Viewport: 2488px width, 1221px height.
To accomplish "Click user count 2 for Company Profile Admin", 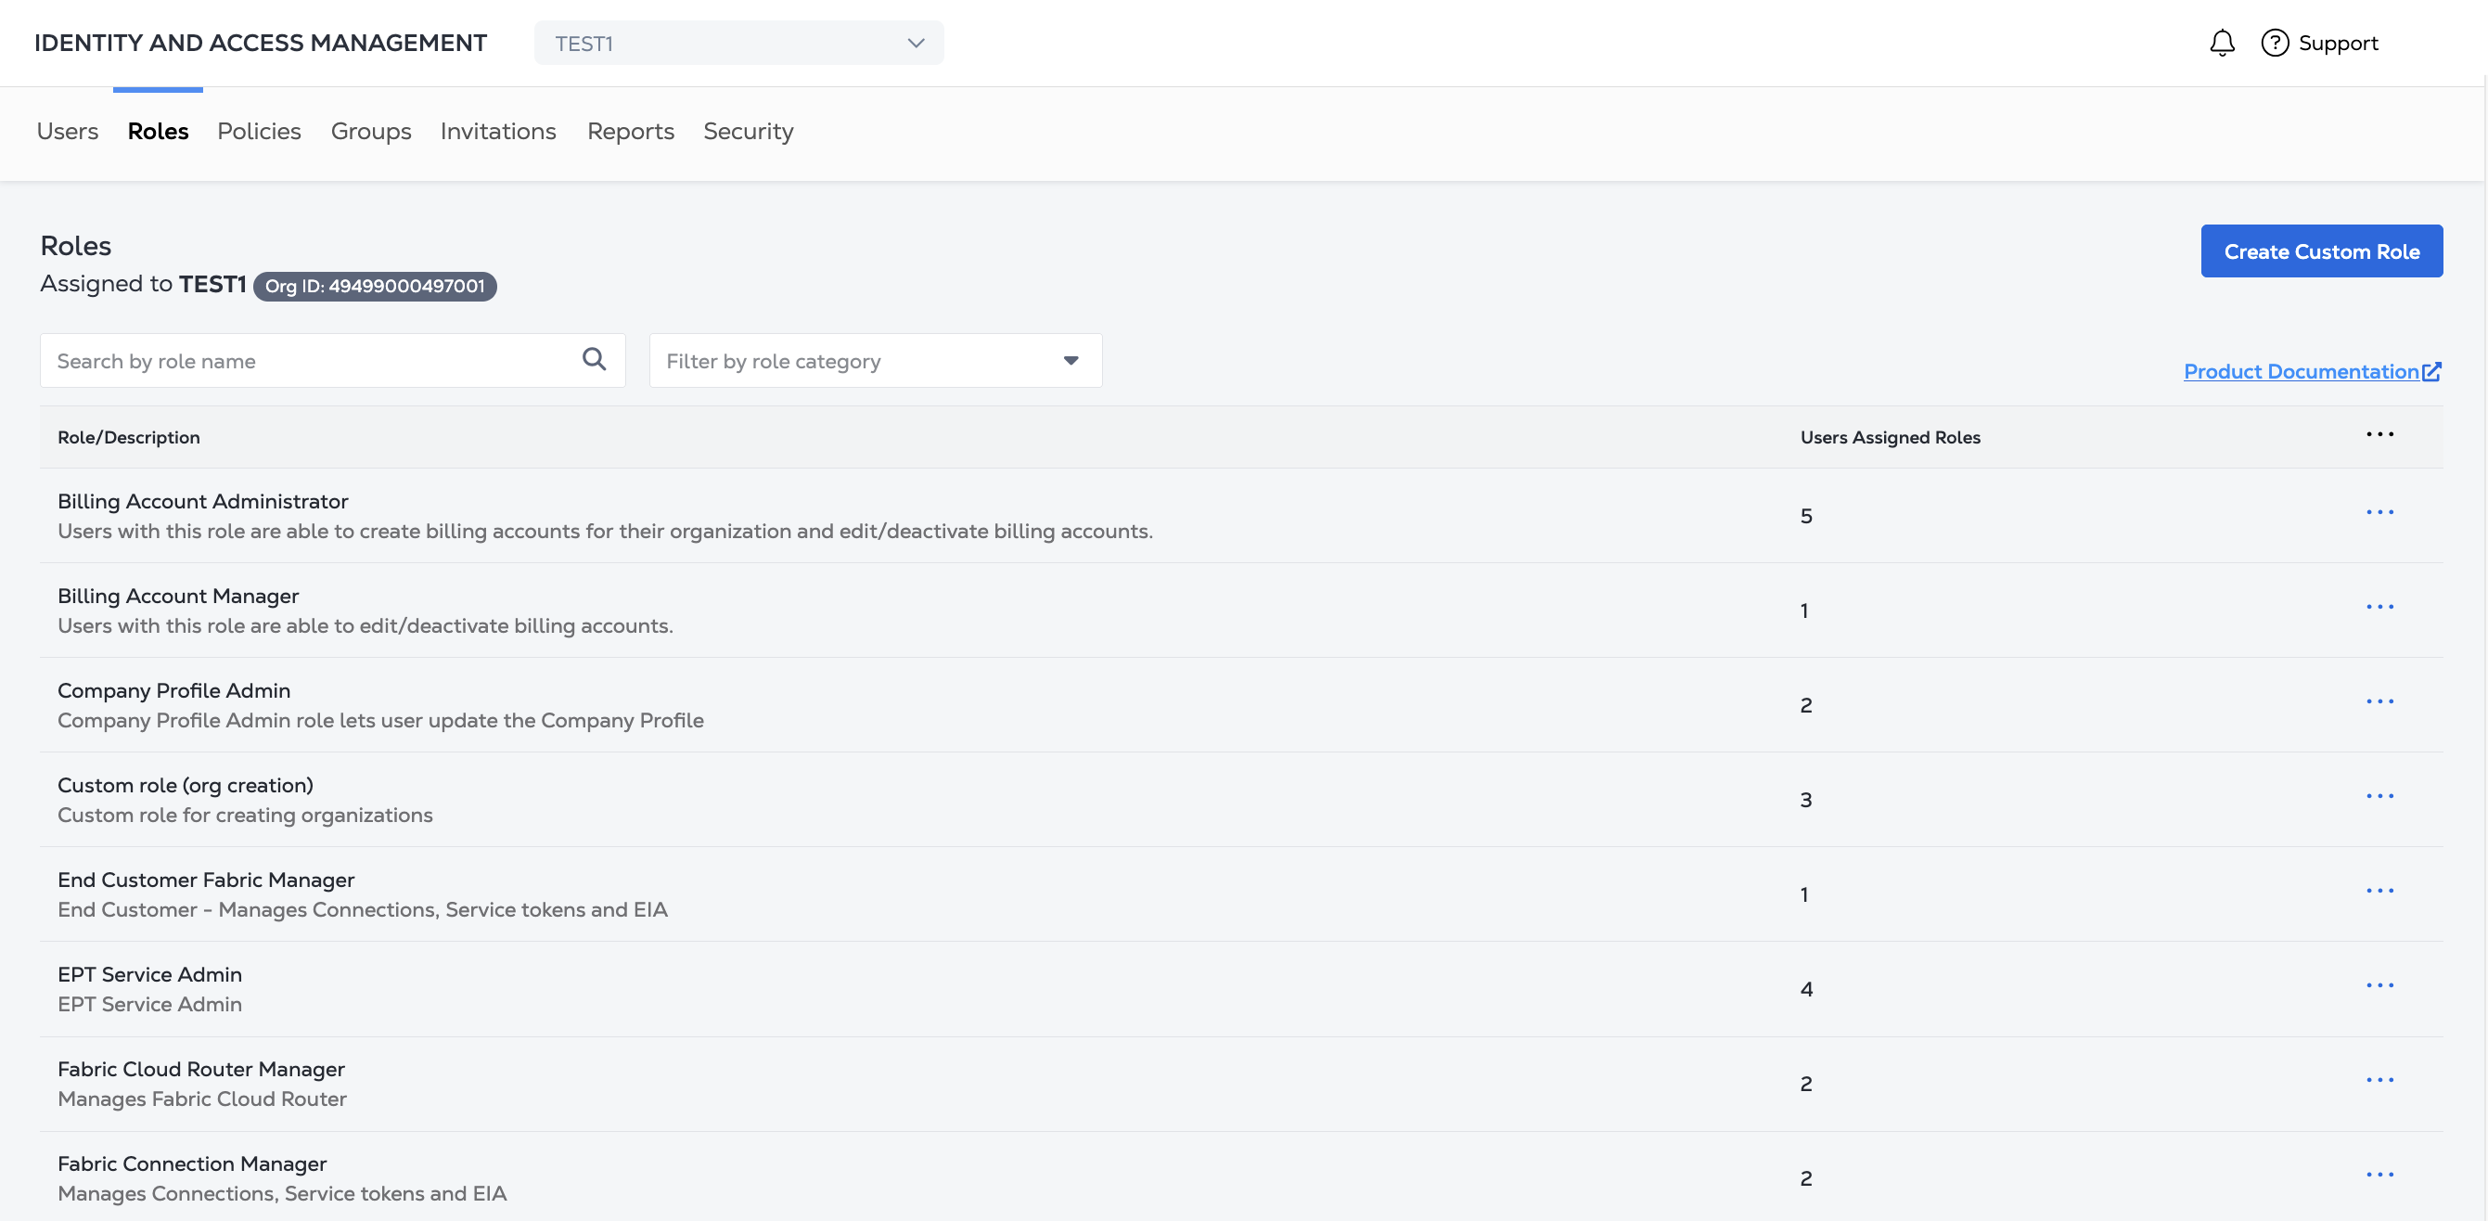I will pos(1806,705).
